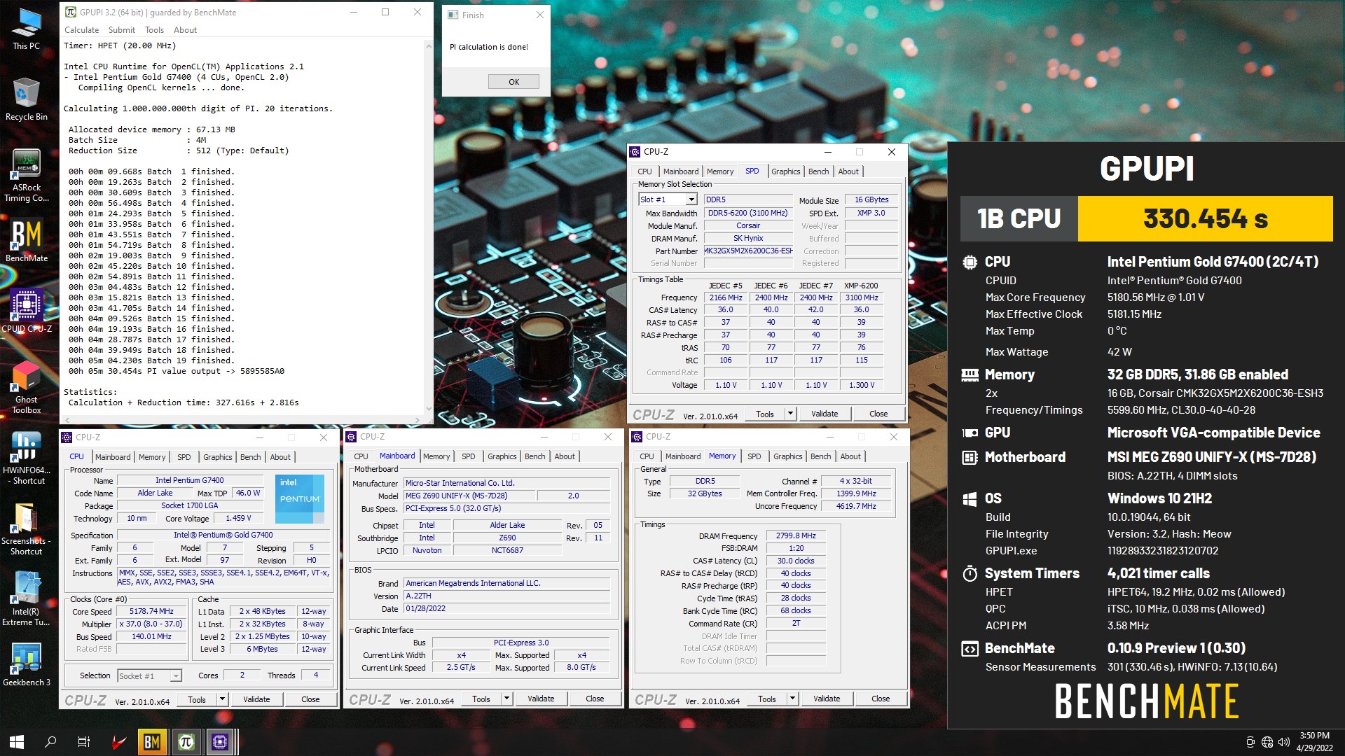Viewport: 1345px width, 756px height.
Task: Switch to BenchMate in the taskbar
Action: 152,742
